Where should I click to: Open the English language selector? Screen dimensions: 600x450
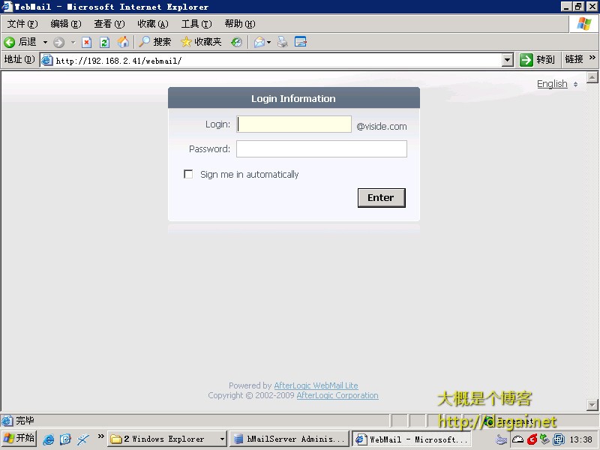coord(557,84)
